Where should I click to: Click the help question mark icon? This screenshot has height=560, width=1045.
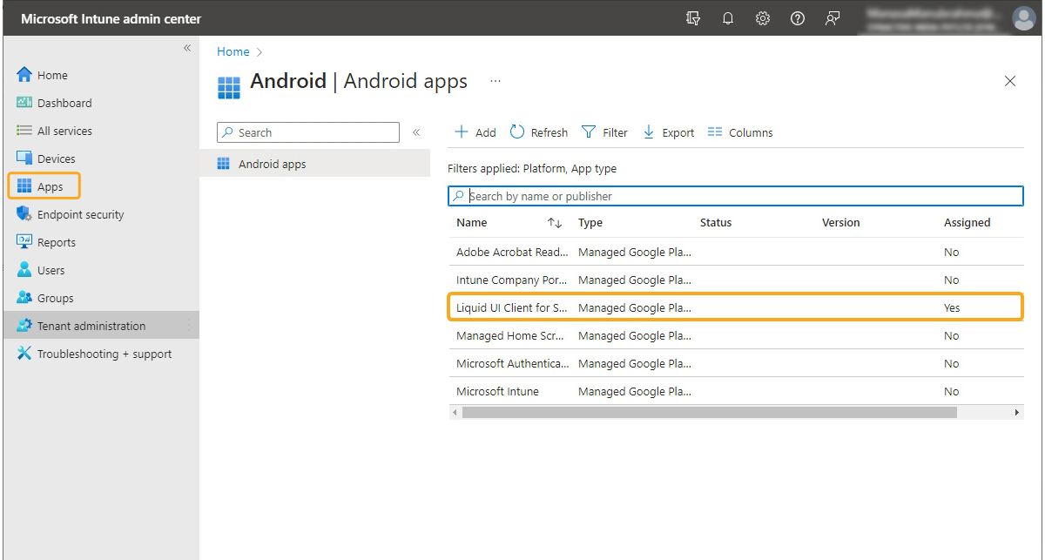pyautogui.click(x=798, y=18)
